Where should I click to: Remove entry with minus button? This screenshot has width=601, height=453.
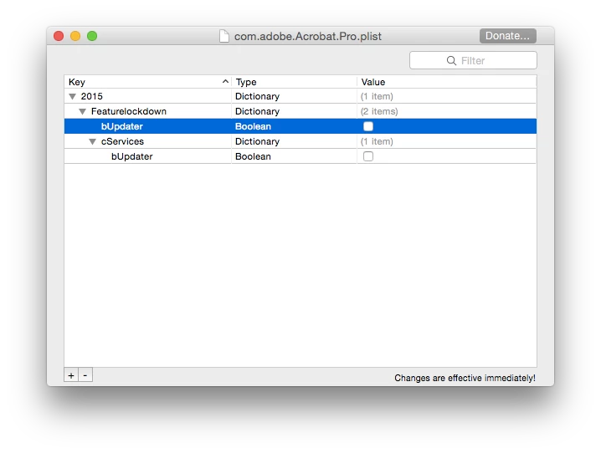85,375
